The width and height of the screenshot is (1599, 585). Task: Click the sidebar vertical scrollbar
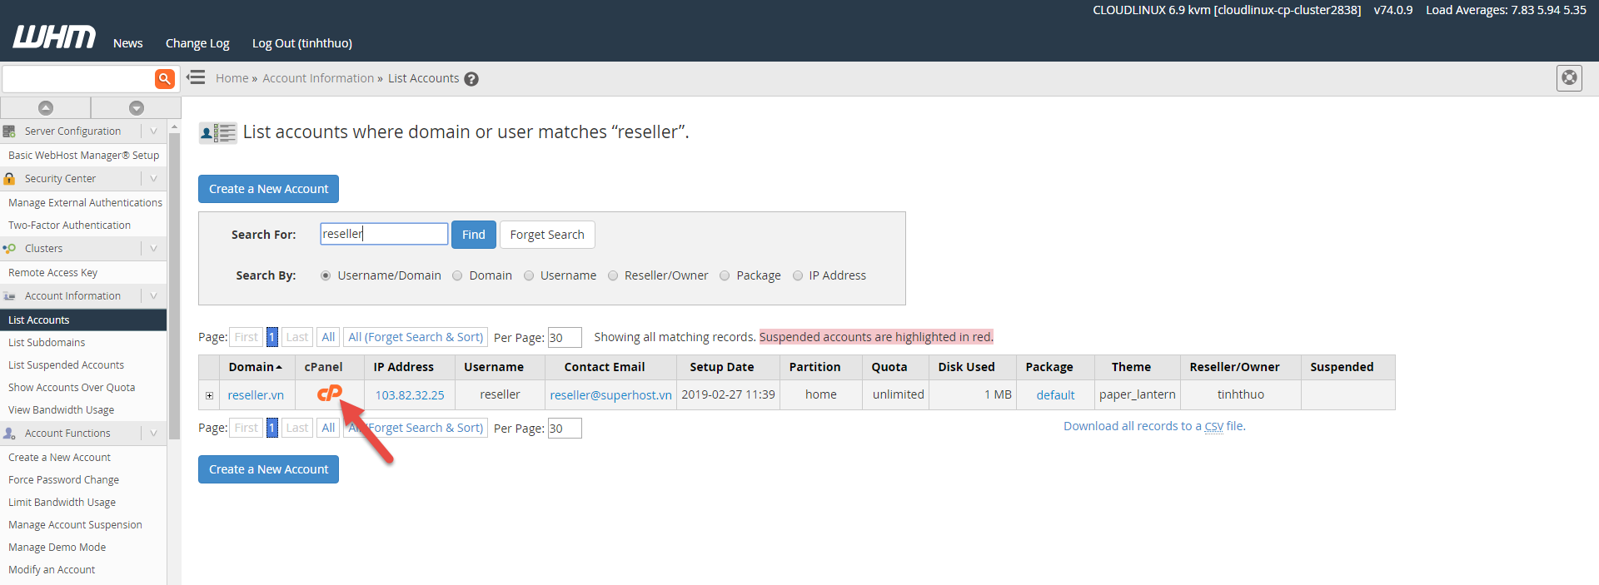point(174,283)
